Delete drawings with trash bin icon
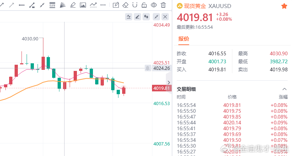The height and width of the screenshot is (156, 292). coord(163,5)
